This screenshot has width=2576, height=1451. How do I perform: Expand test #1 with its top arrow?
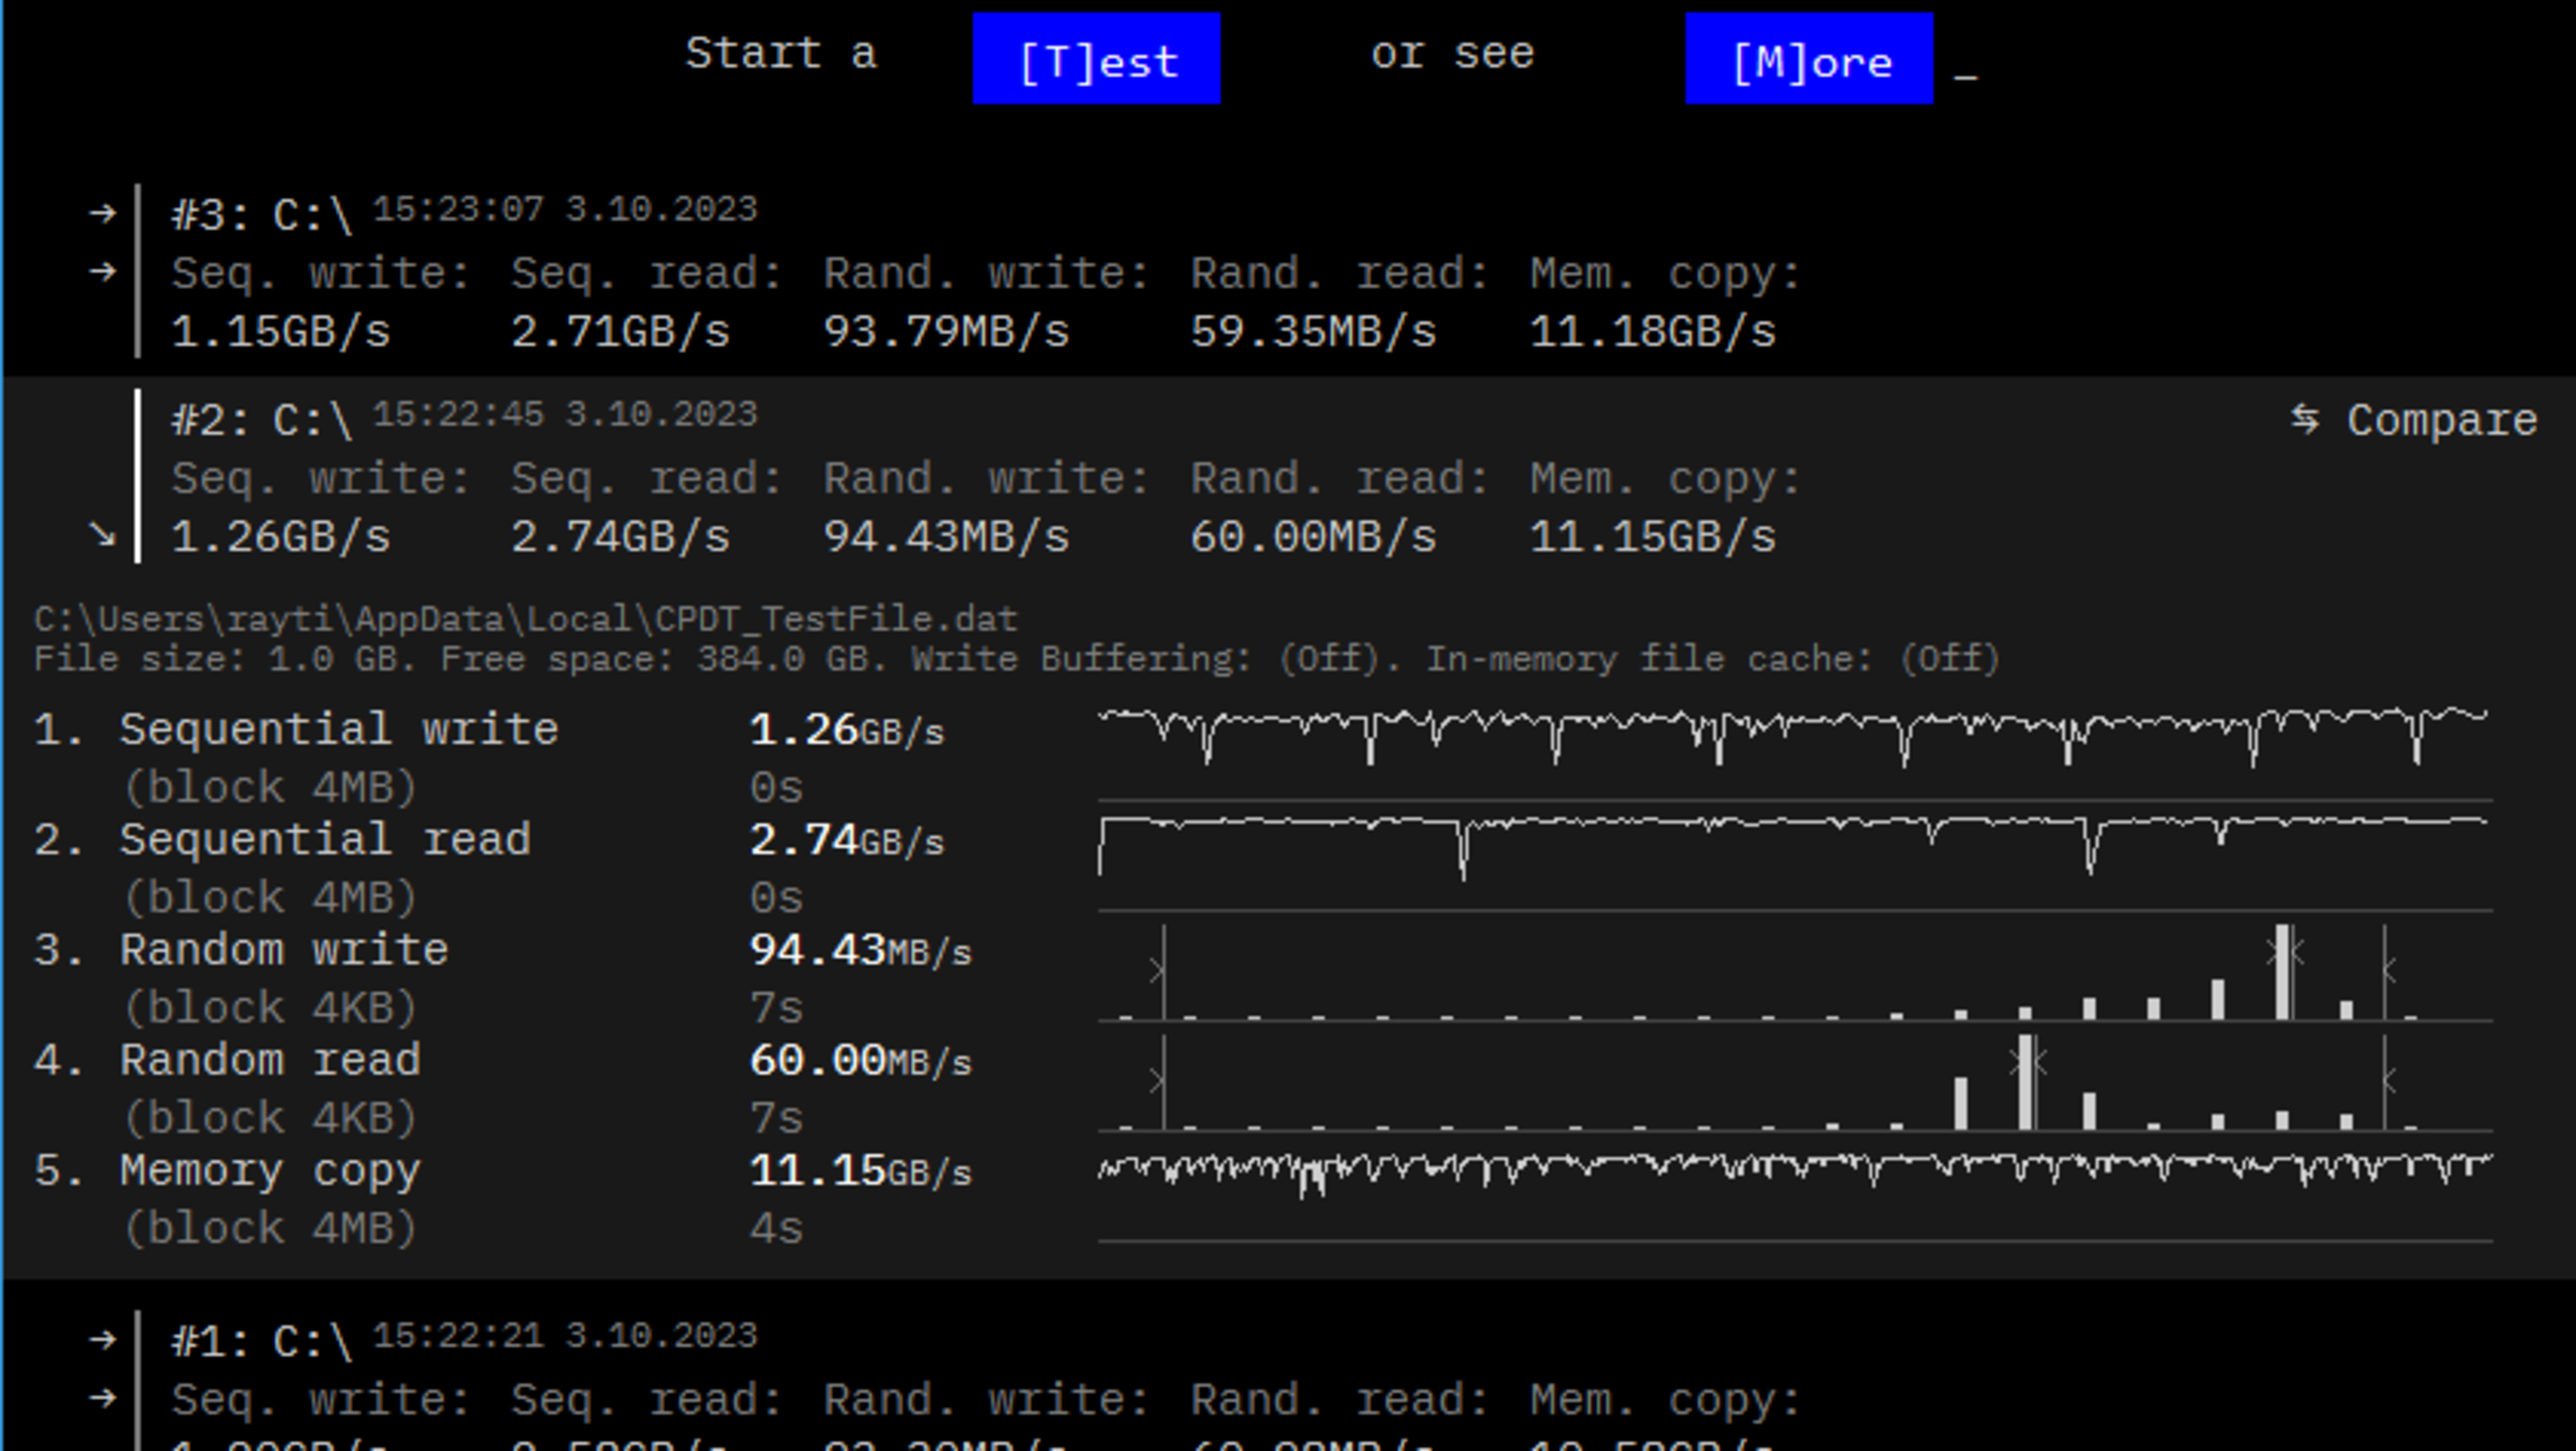(x=102, y=1340)
